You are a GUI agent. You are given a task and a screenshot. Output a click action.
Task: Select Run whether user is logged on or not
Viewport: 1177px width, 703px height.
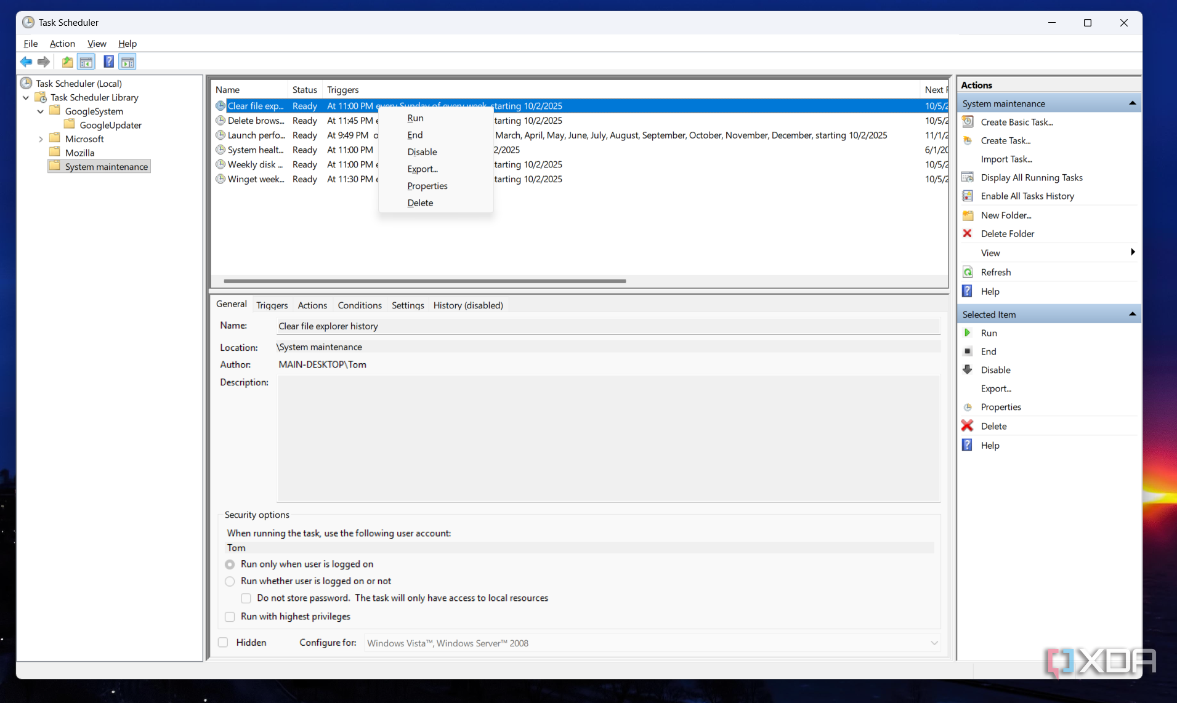coord(230,581)
